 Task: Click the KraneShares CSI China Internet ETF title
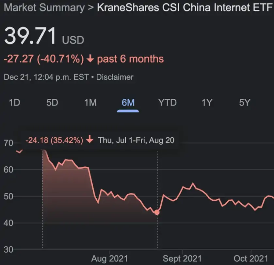pyautogui.click(x=185, y=8)
